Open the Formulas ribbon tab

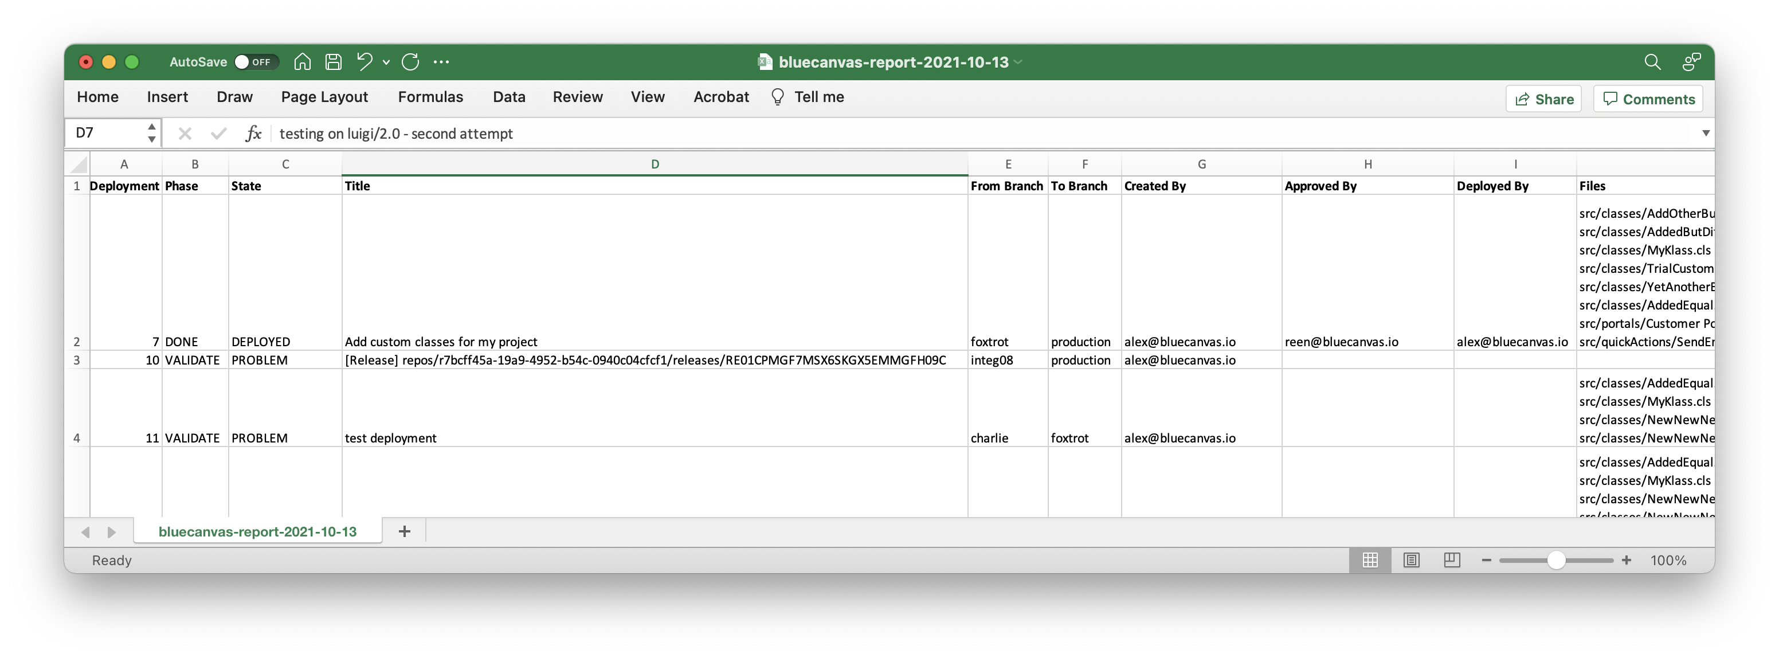pyautogui.click(x=429, y=97)
